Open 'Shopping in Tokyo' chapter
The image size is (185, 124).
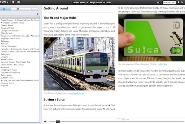(9, 70)
